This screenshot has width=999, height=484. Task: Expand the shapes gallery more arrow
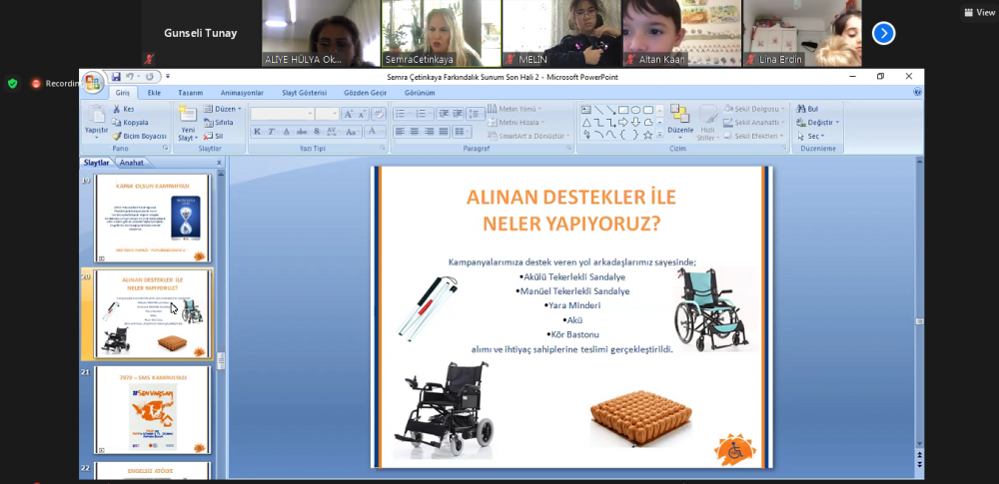(659, 136)
